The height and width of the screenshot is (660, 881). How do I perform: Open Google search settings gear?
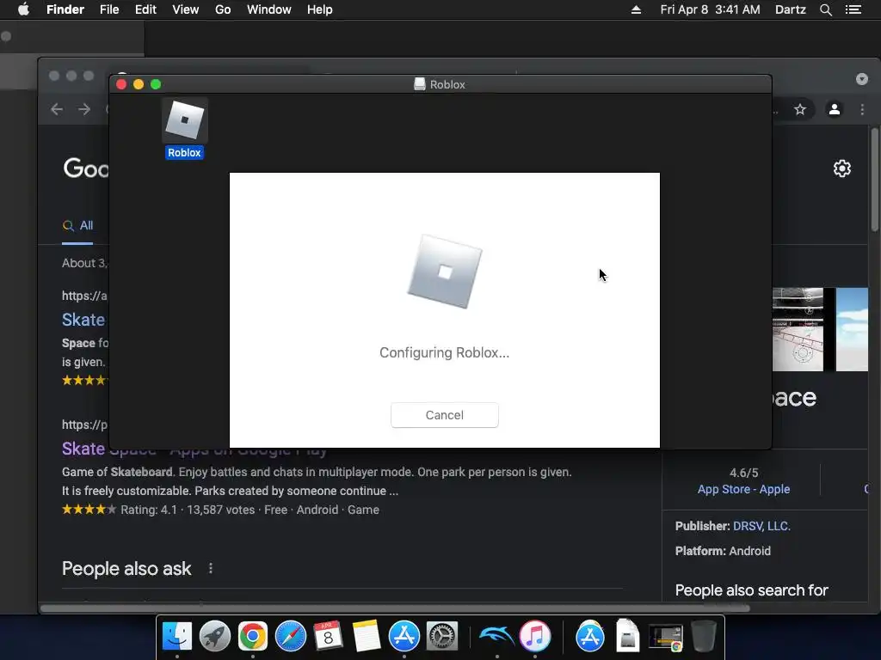click(841, 168)
